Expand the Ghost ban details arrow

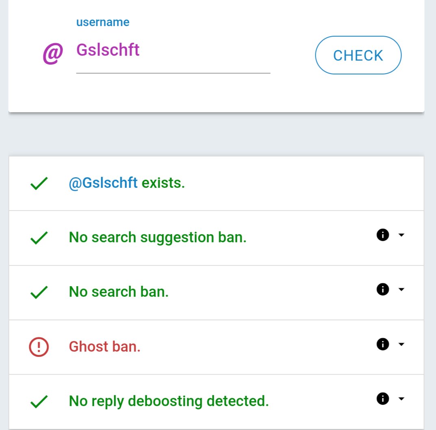[401, 344]
